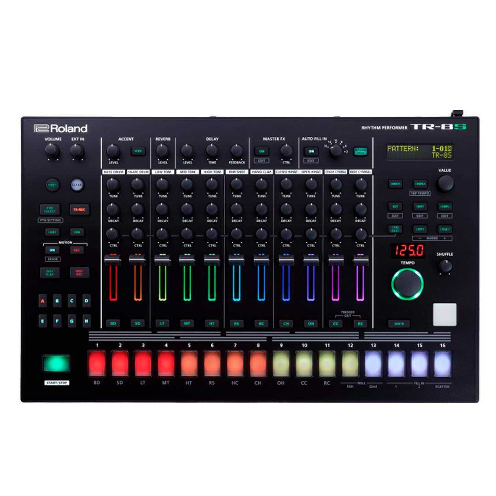
Task: Select the INST PLAY mode button
Action: click(x=50, y=273)
